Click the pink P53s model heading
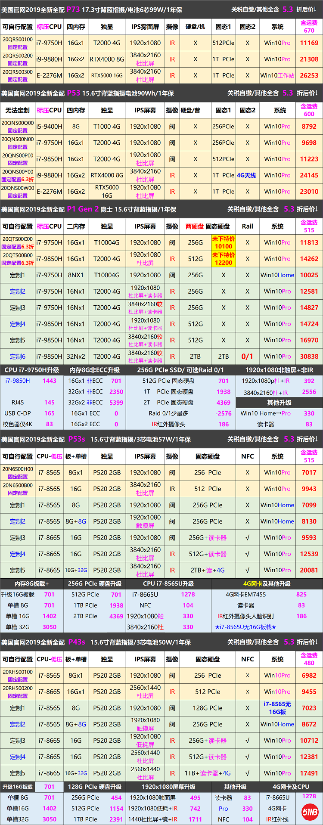The height and width of the screenshot is (825, 323). tap(77, 439)
